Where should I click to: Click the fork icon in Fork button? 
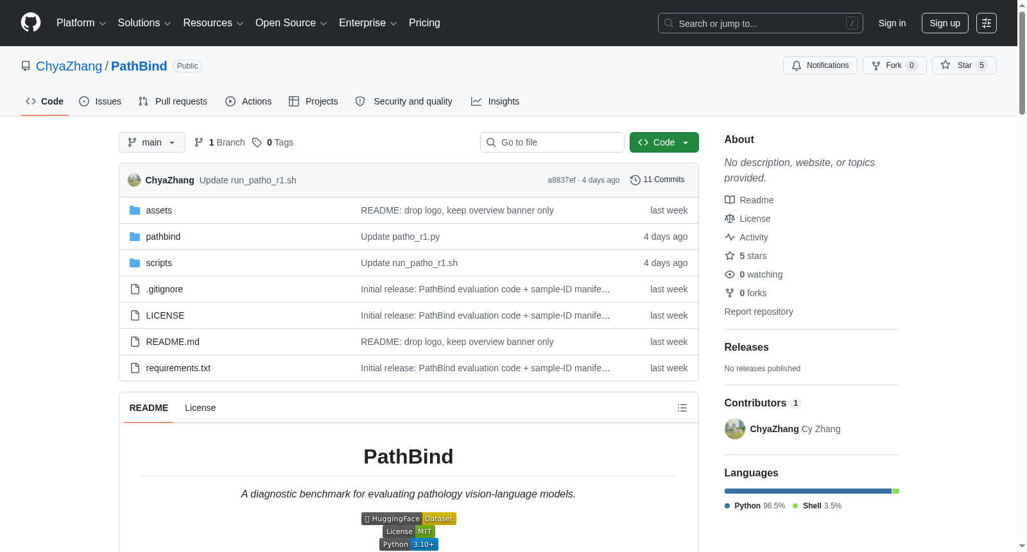tap(876, 65)
